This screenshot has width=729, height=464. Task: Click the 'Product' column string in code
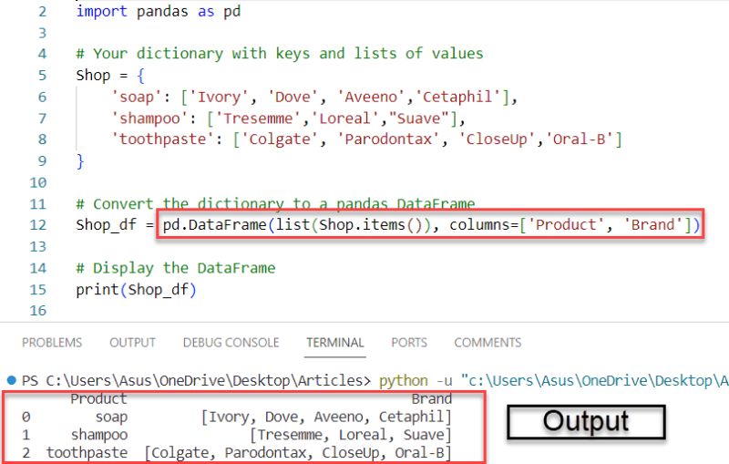point(566,225)
